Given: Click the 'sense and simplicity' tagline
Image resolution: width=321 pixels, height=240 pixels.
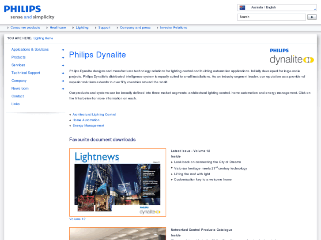Looking at the screenshot, I should click(x=32, y=17).
